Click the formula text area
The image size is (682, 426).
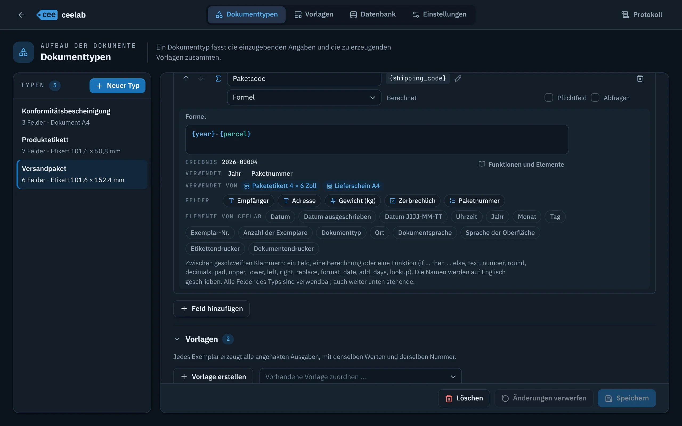point(377,140)
